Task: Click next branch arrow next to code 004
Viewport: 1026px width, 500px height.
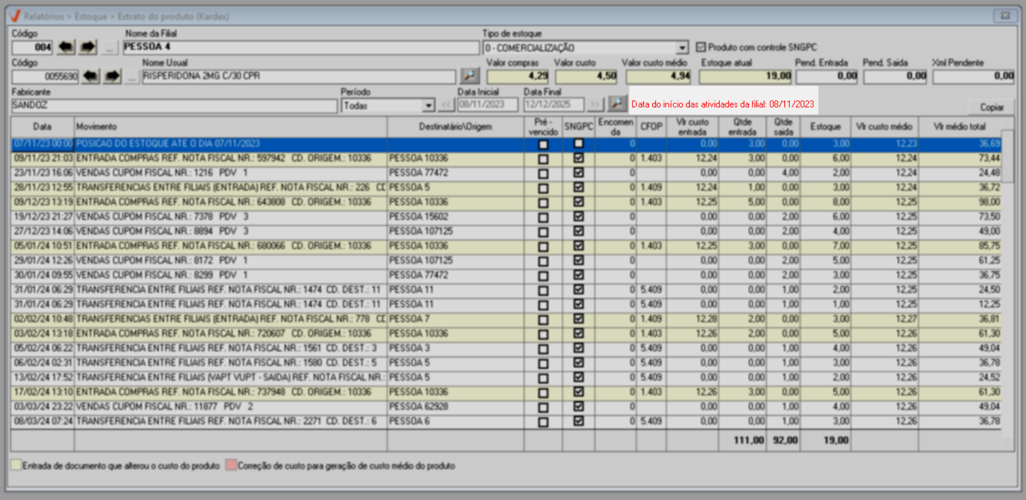Action: pyautogui.click(x=88, y=47)
